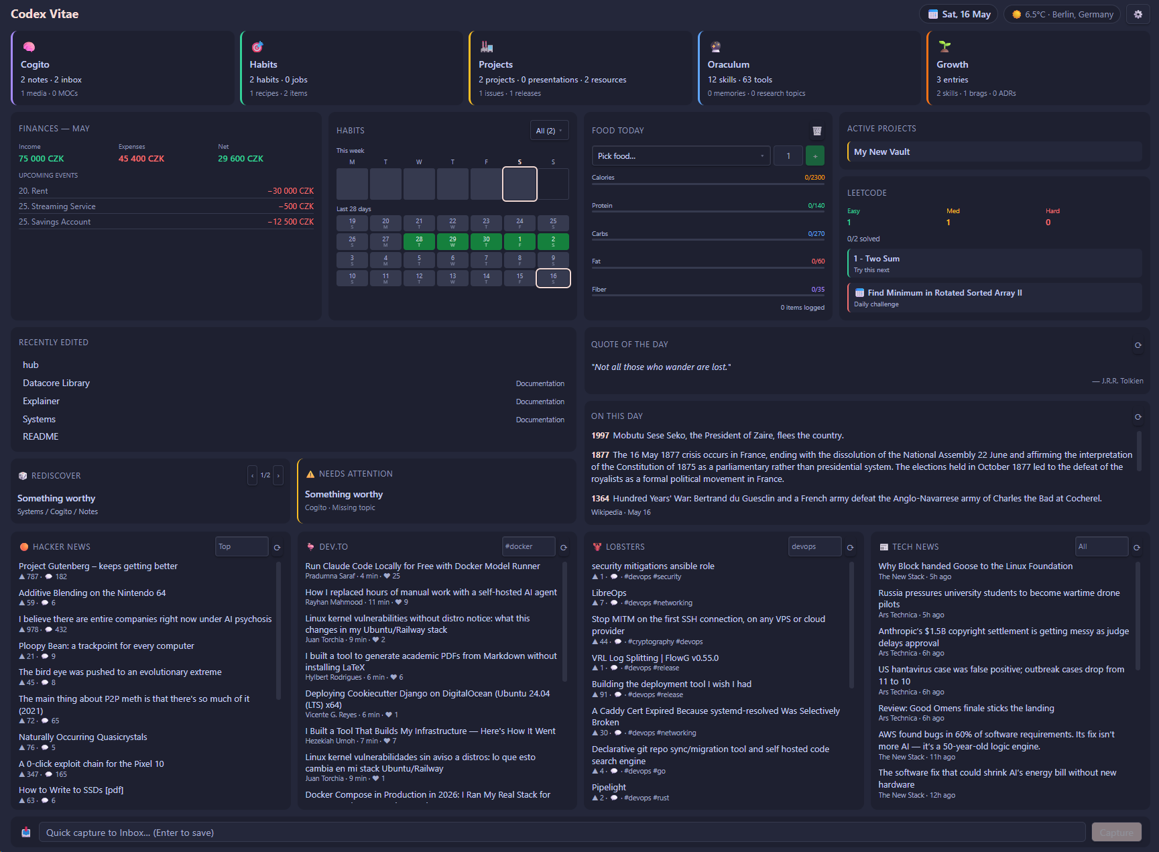
Task: Click the inbox icon beside Quick capture
Action: pyautogui.click(x=26, y=832)
